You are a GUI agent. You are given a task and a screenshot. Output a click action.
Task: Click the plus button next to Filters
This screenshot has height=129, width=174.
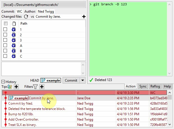[x=42, y=87]
